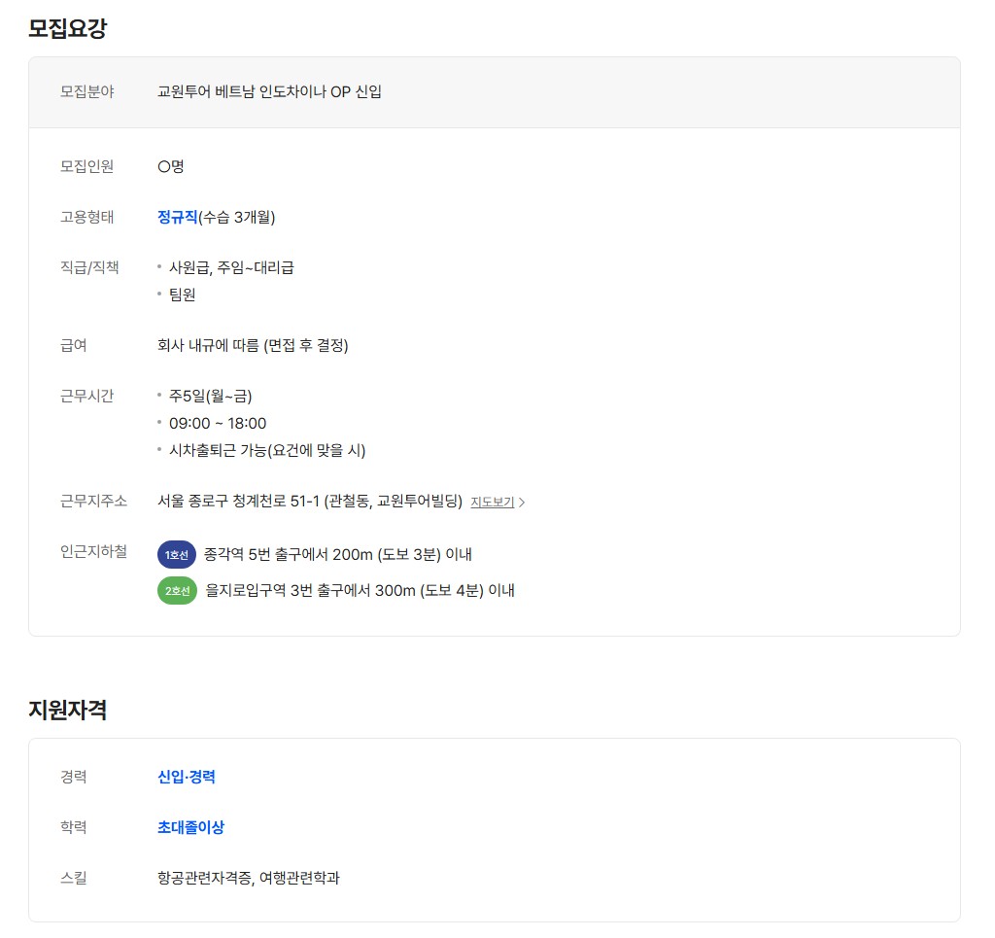Image resolution: width=995 pixels, height=938 pixels.
Task: Click the 서울 종로구 청계천로 51-1 address text
Action: [x=309, y=502]
